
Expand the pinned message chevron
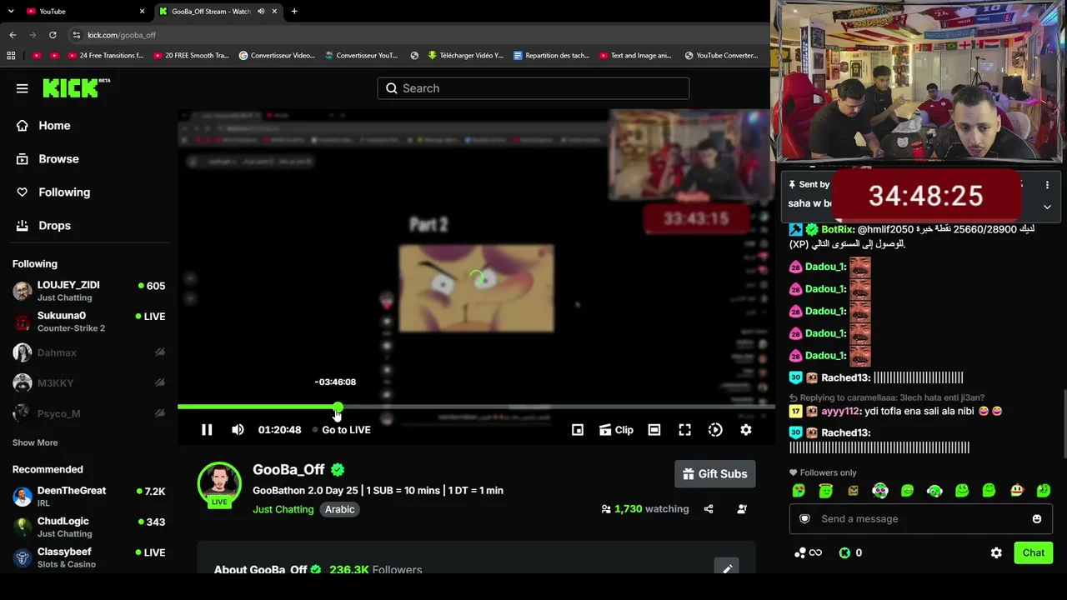1047,207
